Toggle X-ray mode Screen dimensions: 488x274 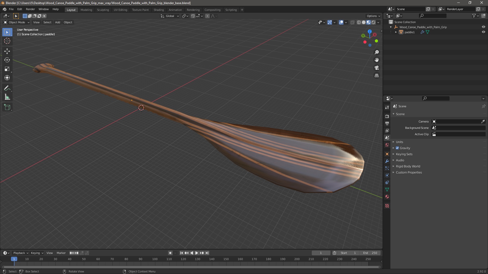click(x=352, y=22)
